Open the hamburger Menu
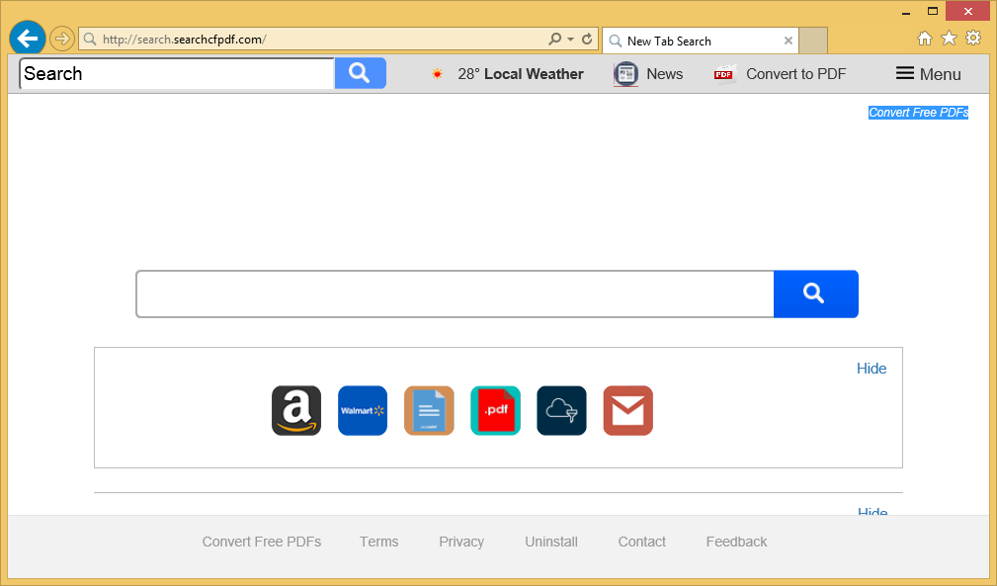Viewport: 997px width, 586px height. [929, 74]
